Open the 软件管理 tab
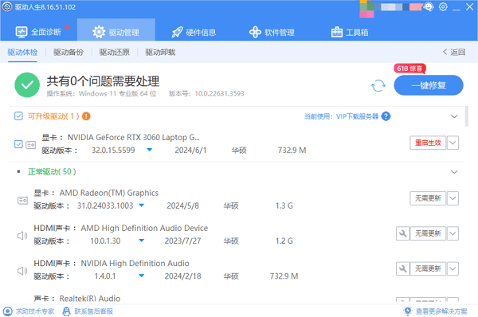The image size is (478, 317). click(272, 32)
